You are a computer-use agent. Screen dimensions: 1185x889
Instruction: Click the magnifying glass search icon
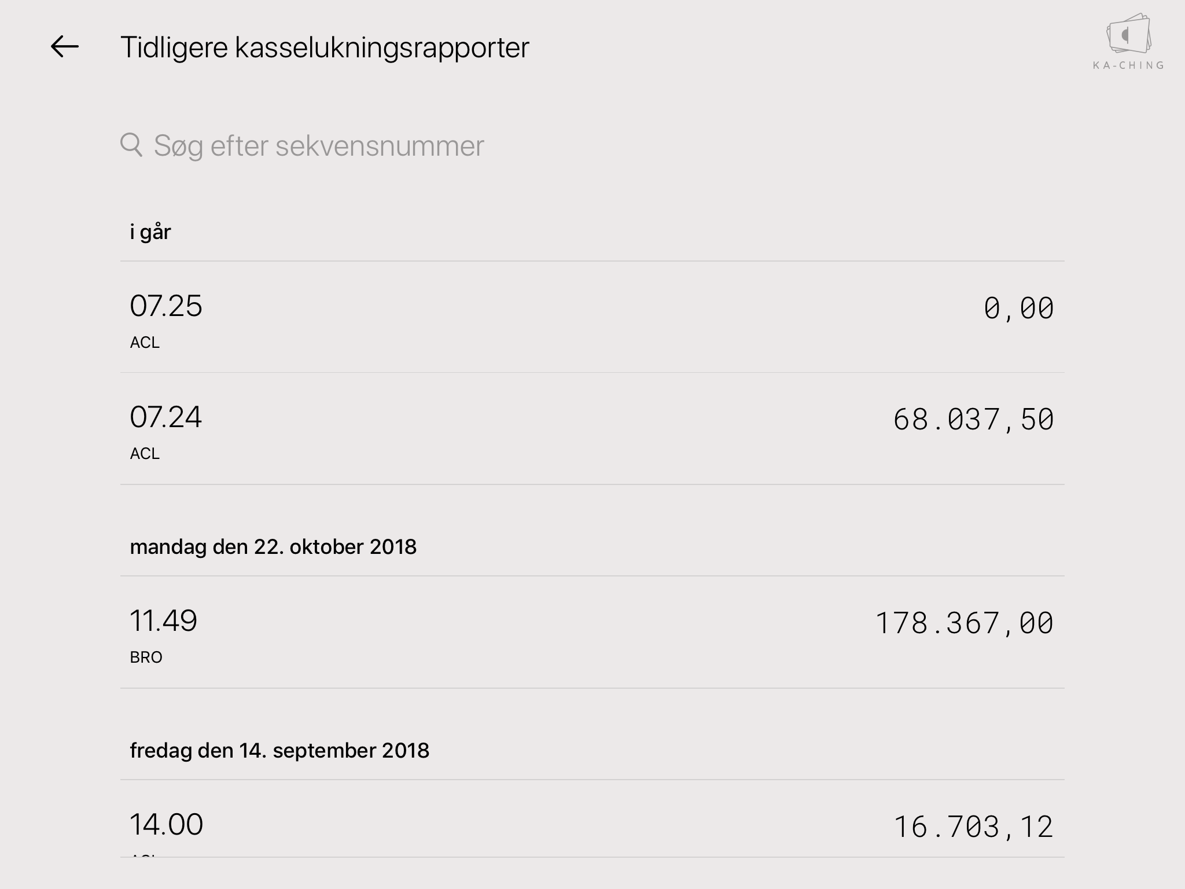[x=131, y=145]
